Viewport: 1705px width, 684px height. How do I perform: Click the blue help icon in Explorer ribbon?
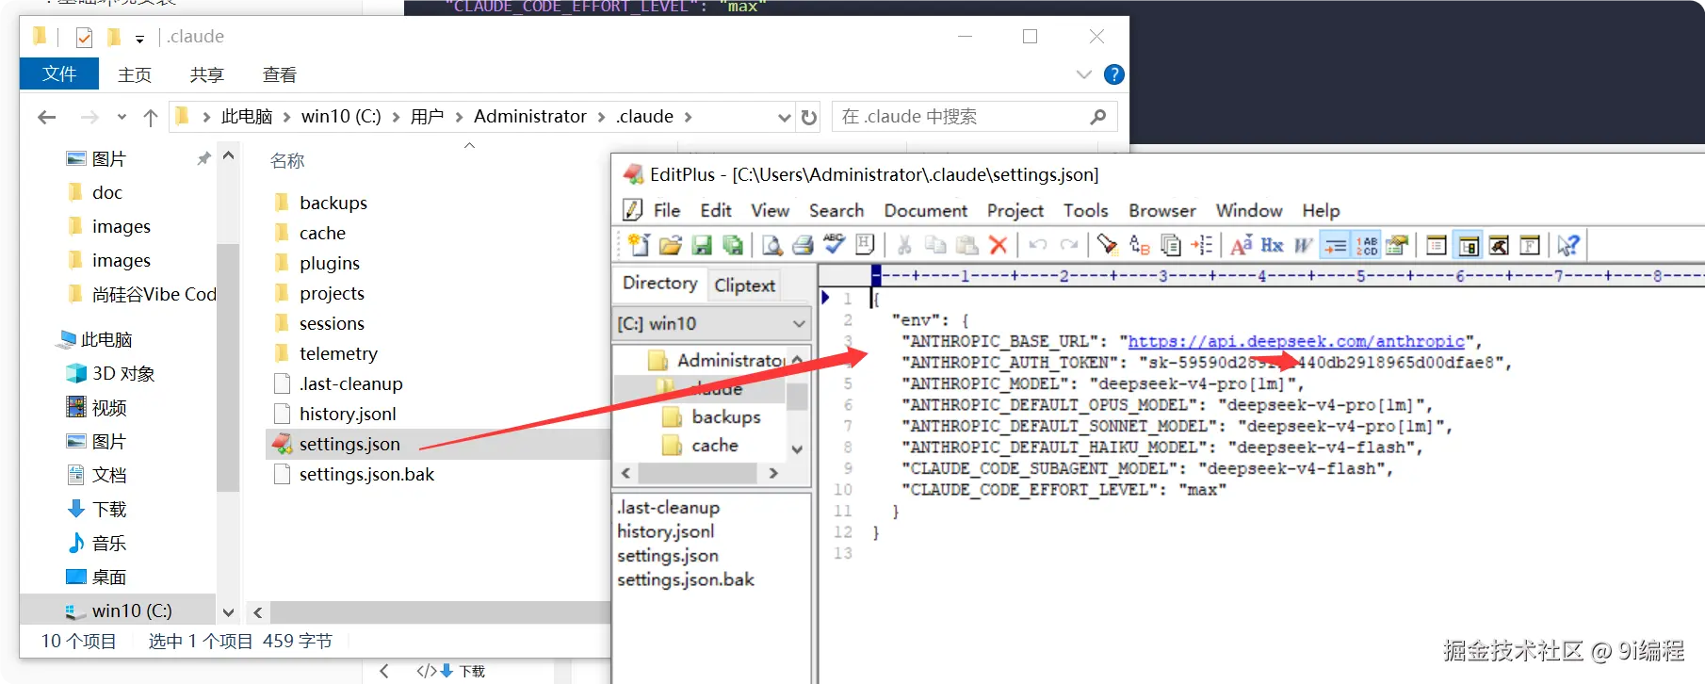coord(1113,74)
